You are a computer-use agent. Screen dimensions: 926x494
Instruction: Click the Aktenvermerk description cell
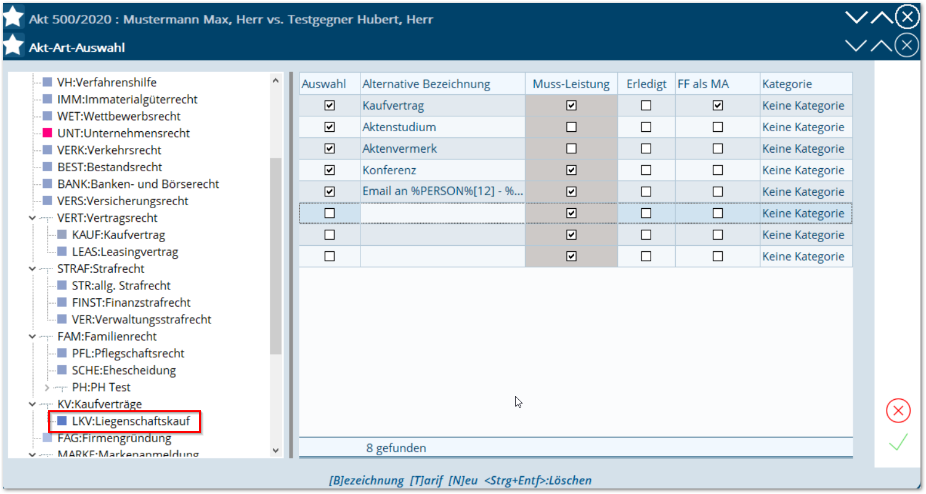(443, 148)
